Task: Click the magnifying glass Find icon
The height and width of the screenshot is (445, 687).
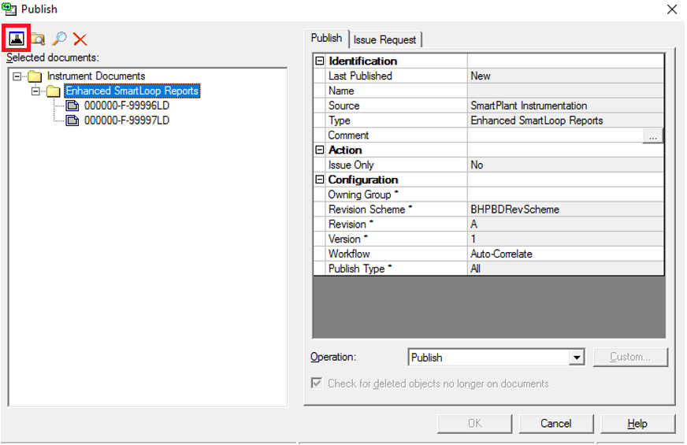Action: coord(59,39)
